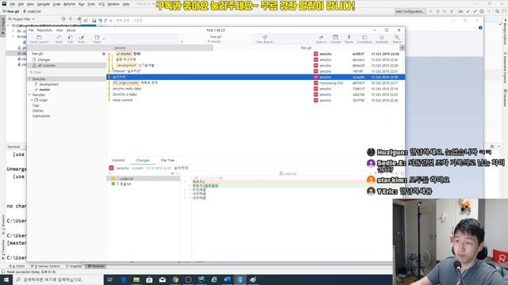
Task: Click the IDE save icon in toolbar
Action: pos(94,21)
